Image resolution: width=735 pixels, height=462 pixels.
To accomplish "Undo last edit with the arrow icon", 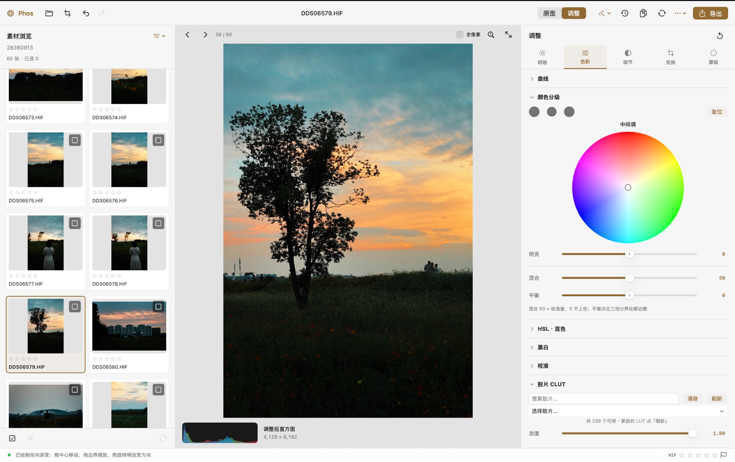I will tap(86, 13).
